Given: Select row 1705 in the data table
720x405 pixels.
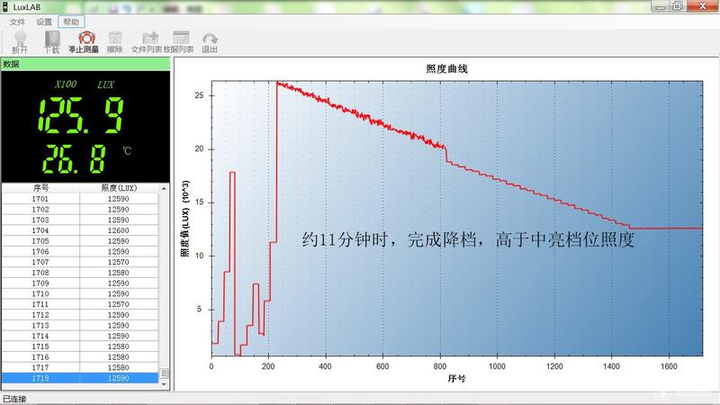Looking at the screenshot, I should [80, 241].
